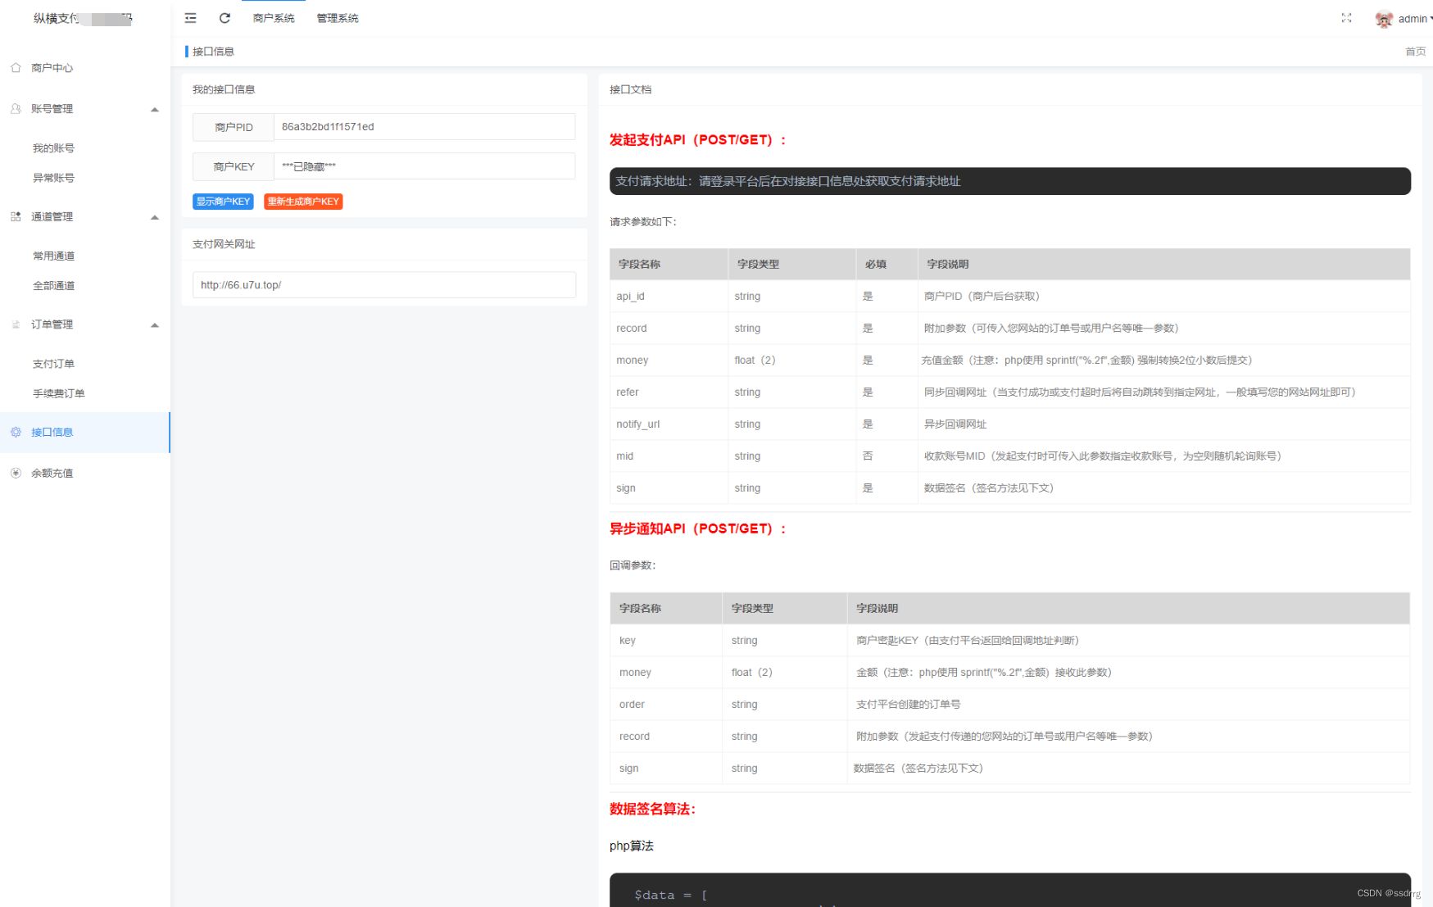Open 我的账号 in the sidebar

click(x=53, y=148)
